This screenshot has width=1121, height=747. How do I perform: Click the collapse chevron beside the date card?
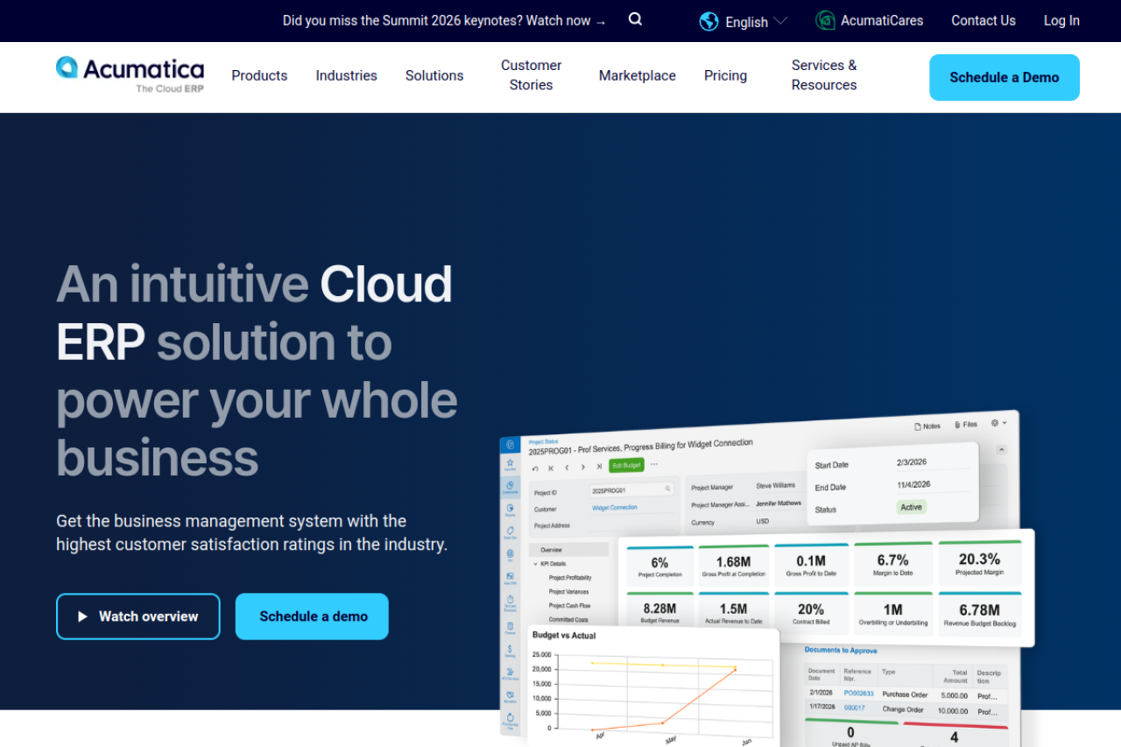click(1002, 449)
